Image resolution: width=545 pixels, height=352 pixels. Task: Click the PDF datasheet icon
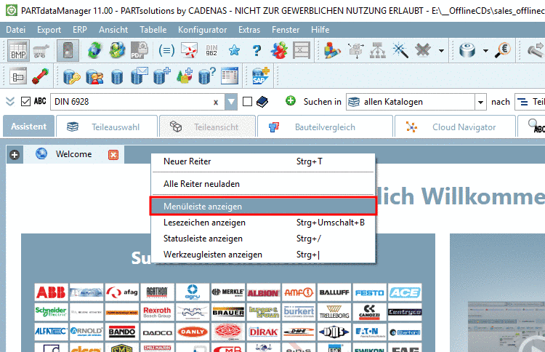pos(140,50)
